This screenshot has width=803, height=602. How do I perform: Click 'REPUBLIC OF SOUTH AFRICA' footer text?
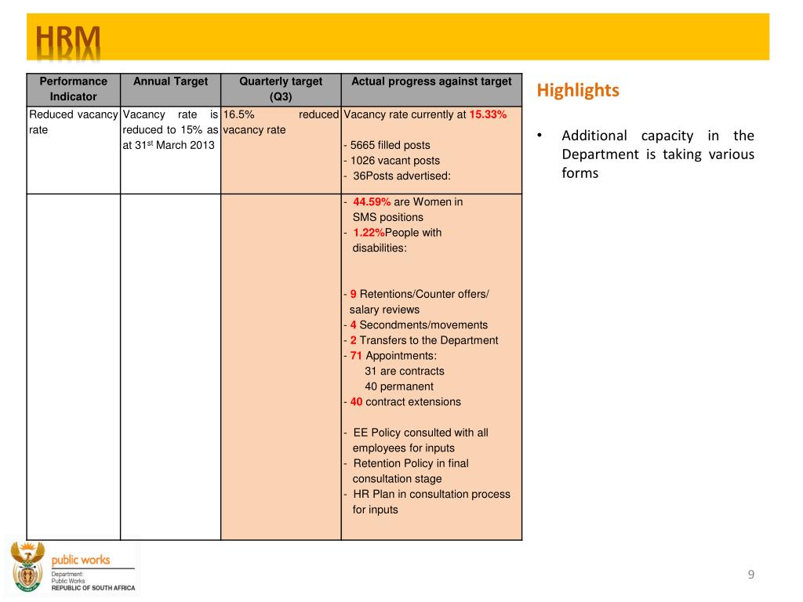(x=93, y=588)
